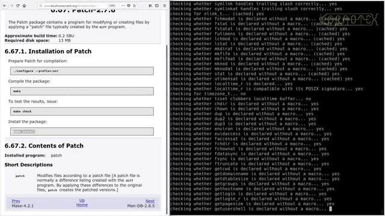Viewport: 385px width, 216px height.
Task: Click the 6.67.1. Installation of Patch heading
Action: (48, 51)
